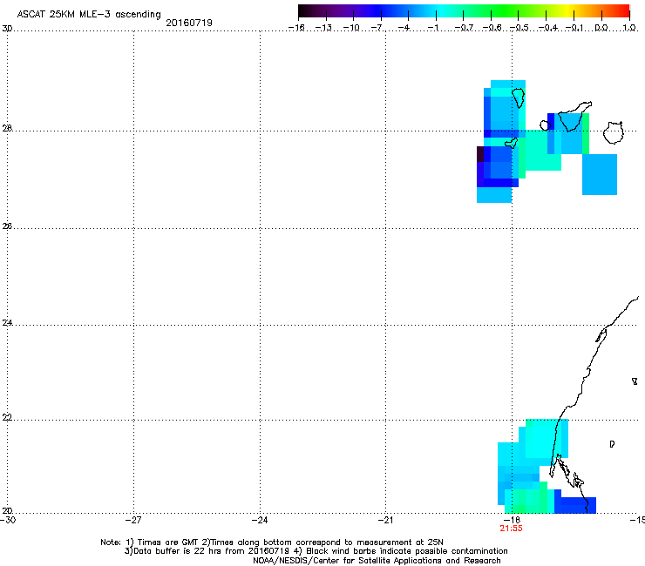Click the latitude 30 axis label
Viewport: 645px width, 566px height.
[7, 29]
